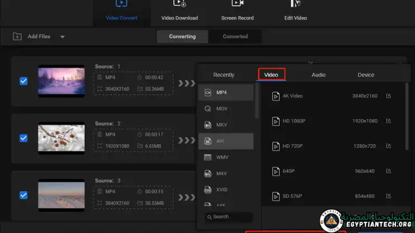Open the purple winter scene thumbnail

[x=61, y=81]
